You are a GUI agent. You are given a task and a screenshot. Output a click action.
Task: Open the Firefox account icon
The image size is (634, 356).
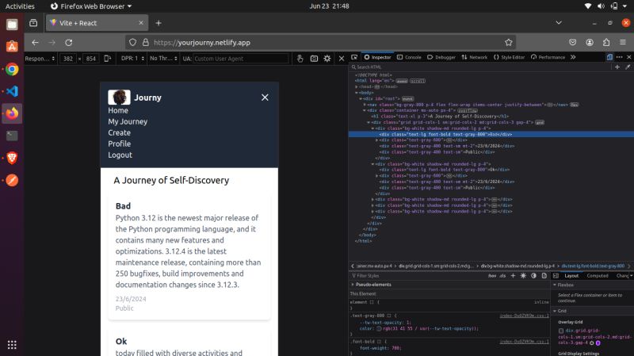click(590, 42)
